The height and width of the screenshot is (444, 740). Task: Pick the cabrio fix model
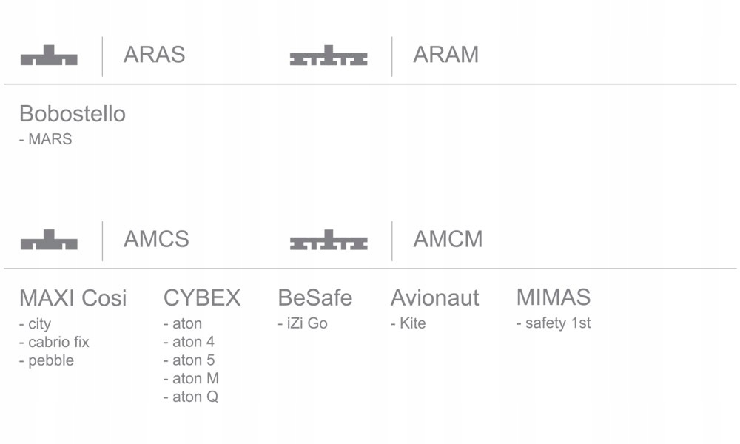(55, 342)
